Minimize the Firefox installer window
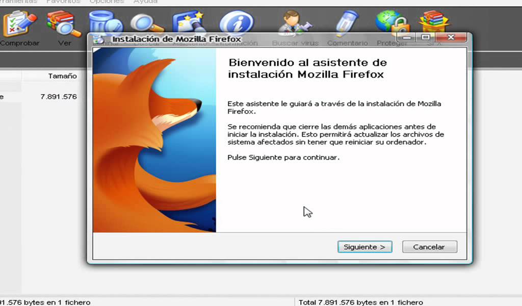This screenshot has height=306, width=522. coord(407,37)
